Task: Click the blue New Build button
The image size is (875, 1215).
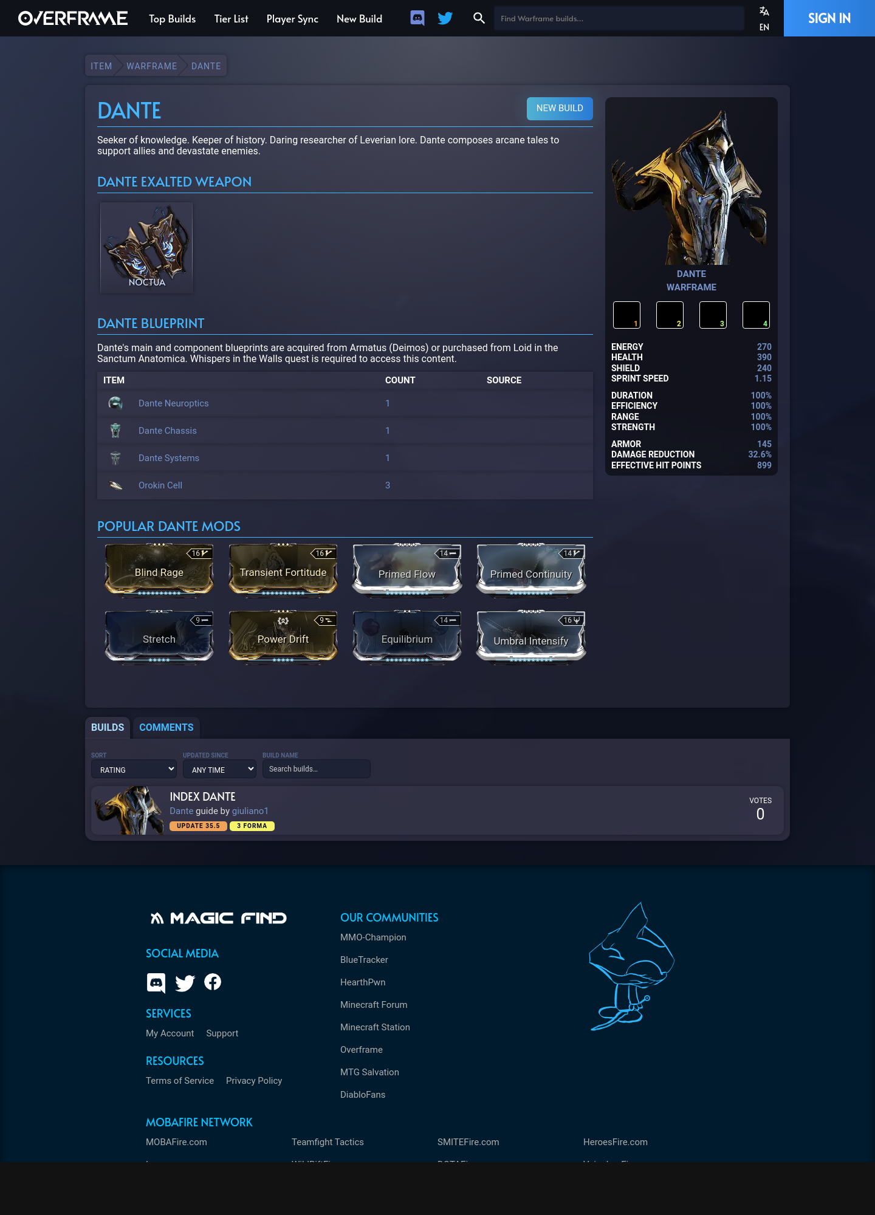Action: click(560, 108)
